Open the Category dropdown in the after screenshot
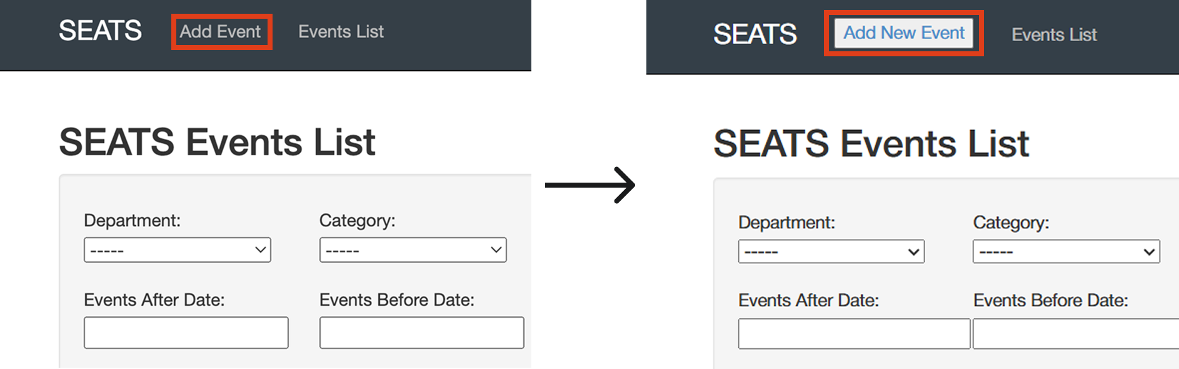The image size is (1179, 369). coord(1066,252)
